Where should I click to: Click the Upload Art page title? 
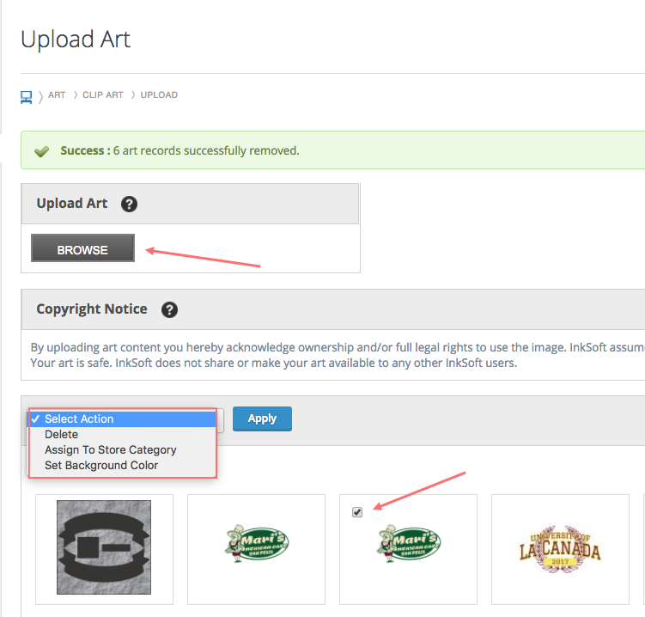76,40
